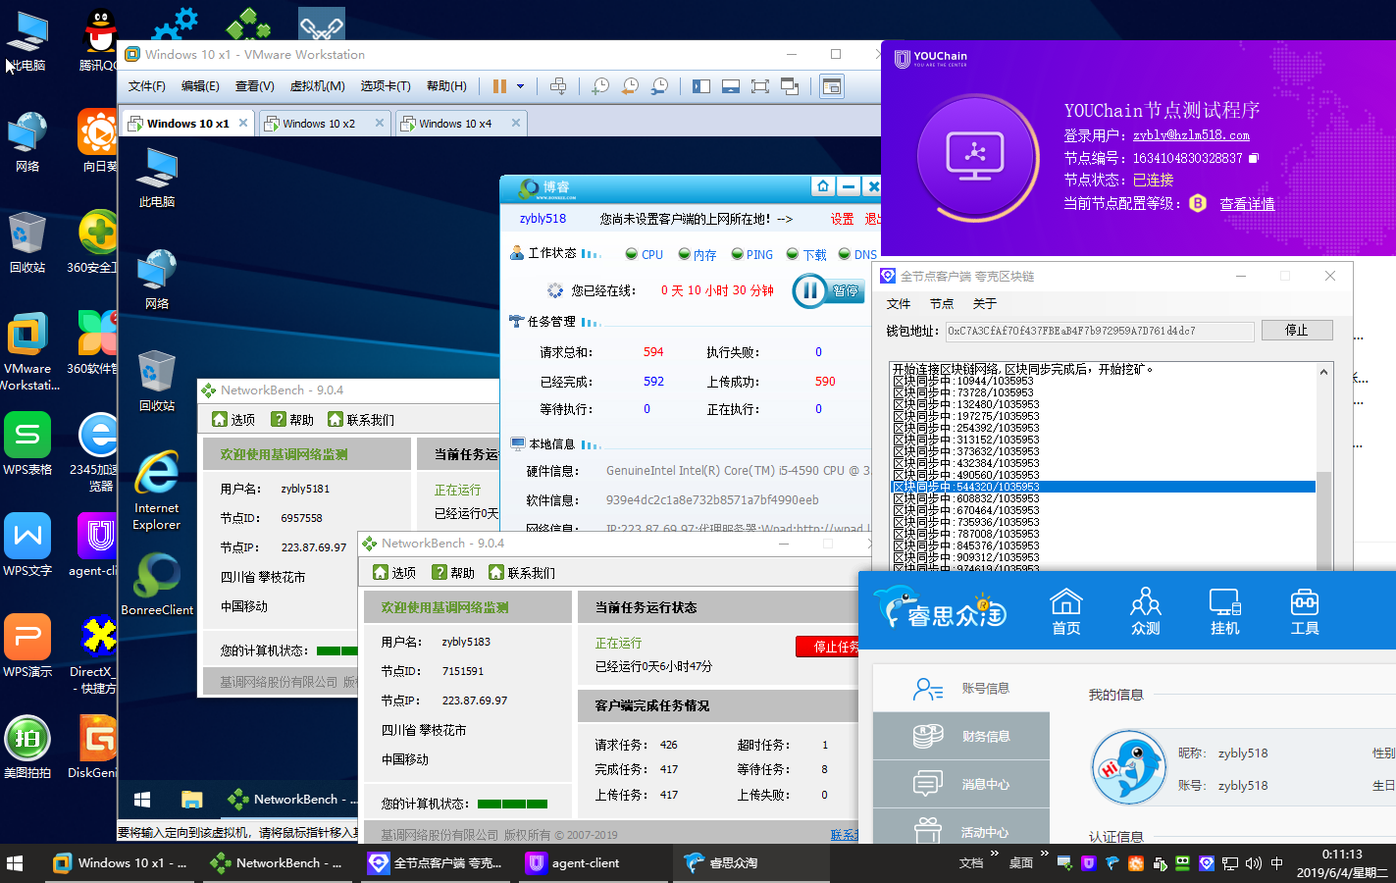The width and height of the screenshot is (1396, 883).
Task: Click 联系我们 in zybly5181's NetworkBench window
Action: click(x=361, y=420)
